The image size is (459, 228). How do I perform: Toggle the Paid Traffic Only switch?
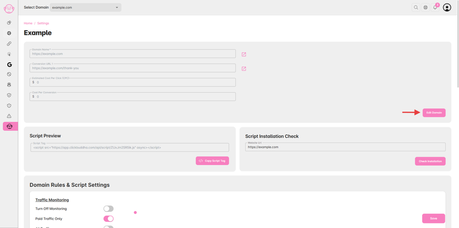tap(108, 219)
